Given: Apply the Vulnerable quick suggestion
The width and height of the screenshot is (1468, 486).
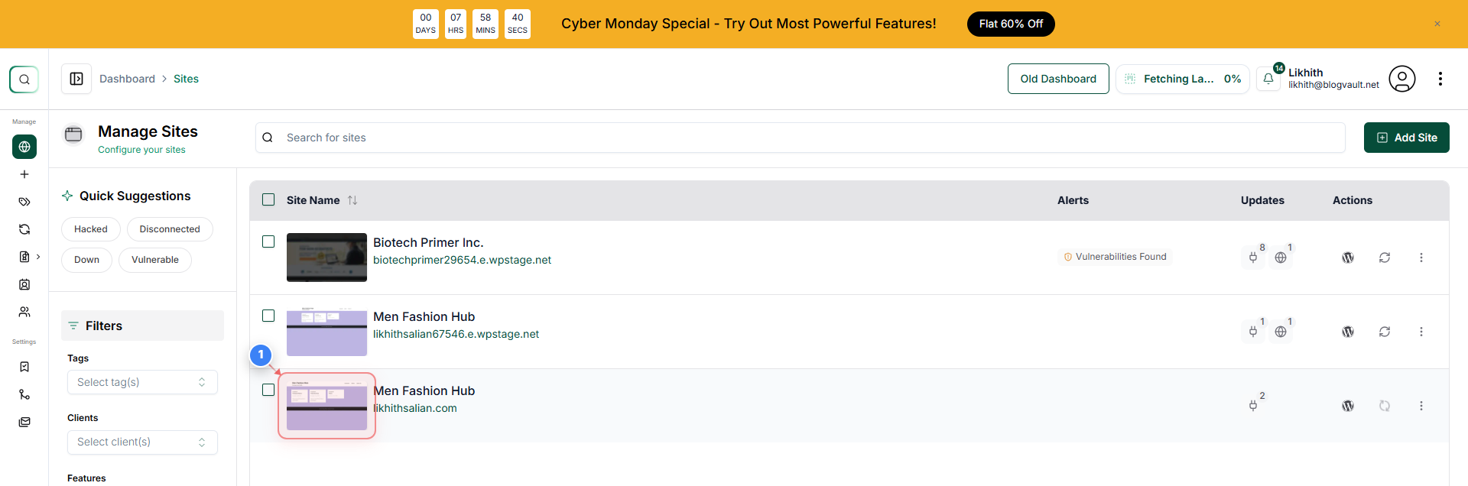Looking at the screenshot, I should tap(155, 260).
